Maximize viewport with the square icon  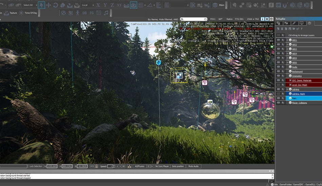pyautogui.click(x=271, y=19)
